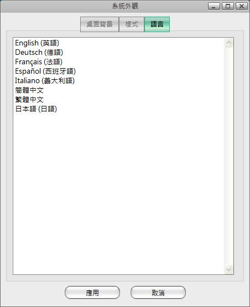Open the 樣式 tab
Image resolution: width=250 pixels, height=307 pixels.
pos(132,24)
